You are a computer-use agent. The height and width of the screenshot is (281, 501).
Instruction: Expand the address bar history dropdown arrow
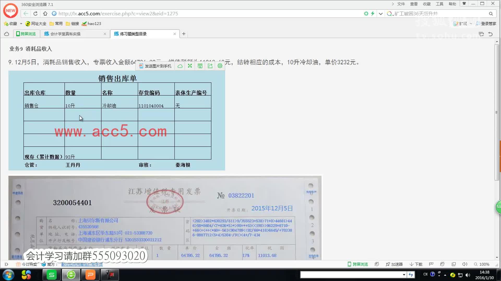[381, 14]
